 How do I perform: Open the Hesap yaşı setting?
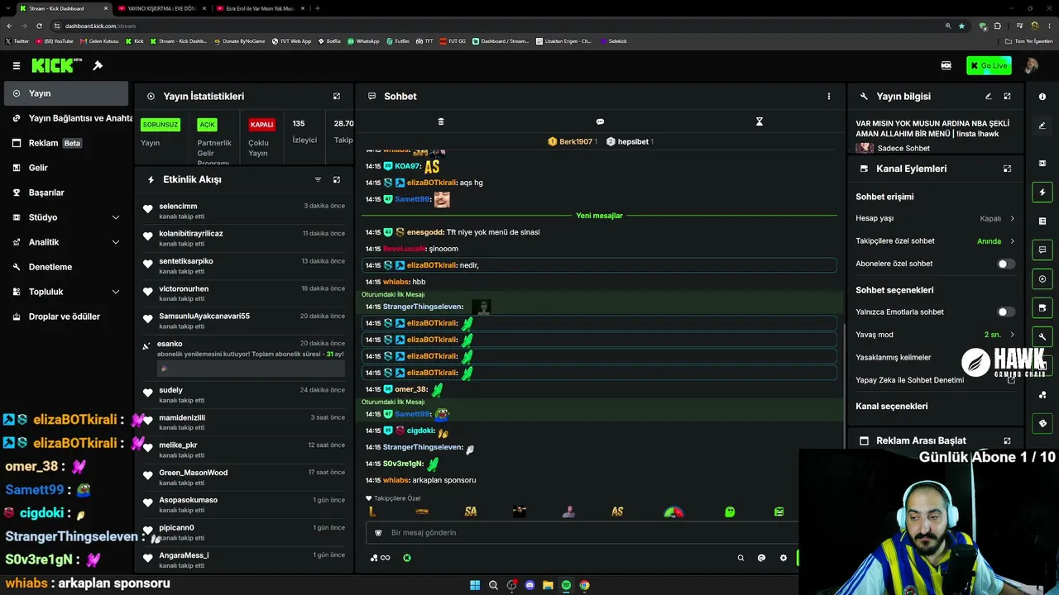935,218
